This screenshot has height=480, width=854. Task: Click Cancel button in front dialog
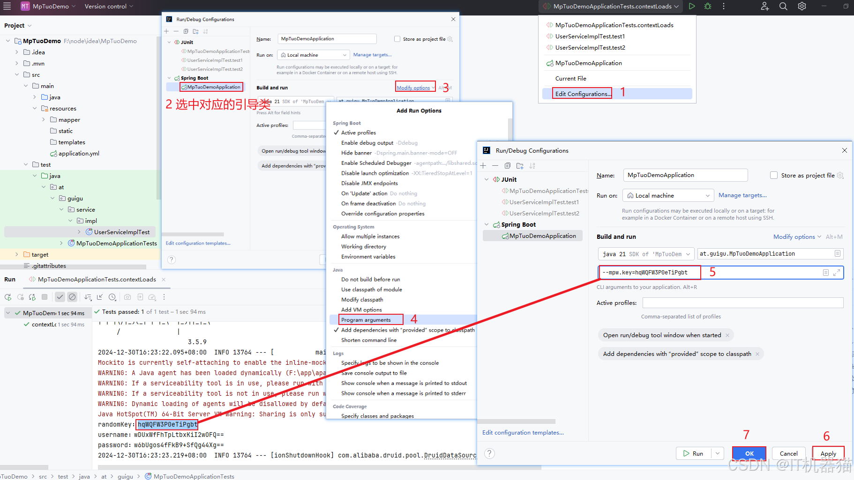point(788,453)
